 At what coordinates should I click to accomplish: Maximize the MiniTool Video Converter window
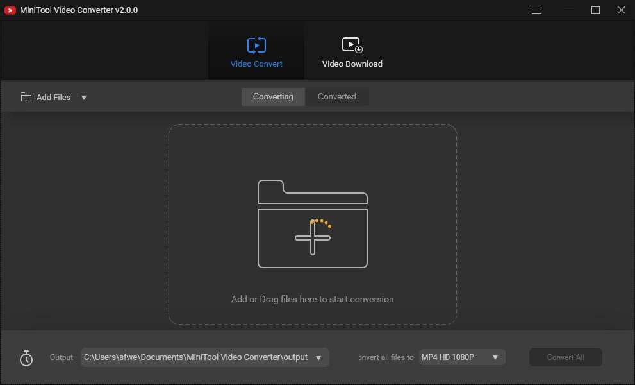point(595,10)
